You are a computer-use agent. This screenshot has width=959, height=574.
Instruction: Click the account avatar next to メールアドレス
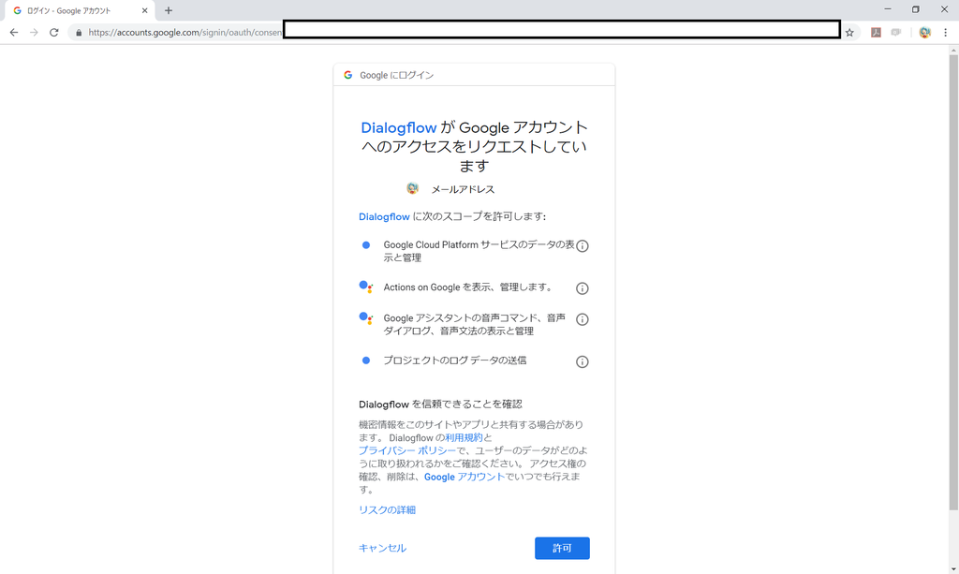(x=413, y=188)
